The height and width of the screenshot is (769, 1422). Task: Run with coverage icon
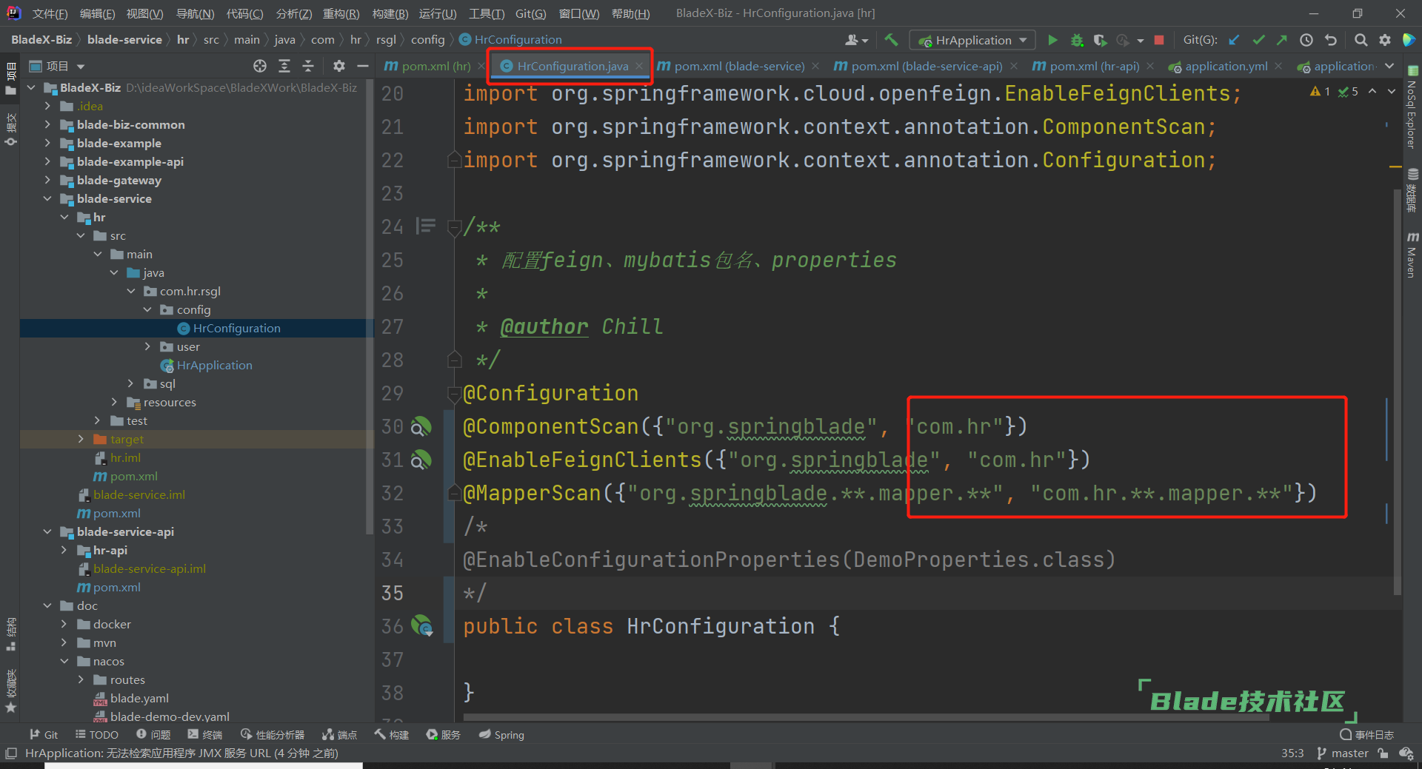[1100, 40]
